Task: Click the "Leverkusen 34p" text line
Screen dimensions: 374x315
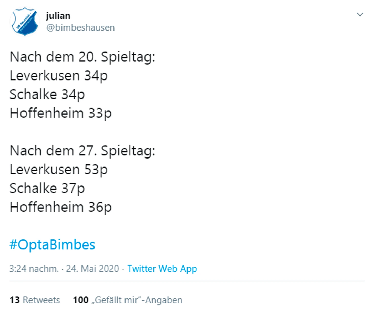Action: [x=59, y=76]
